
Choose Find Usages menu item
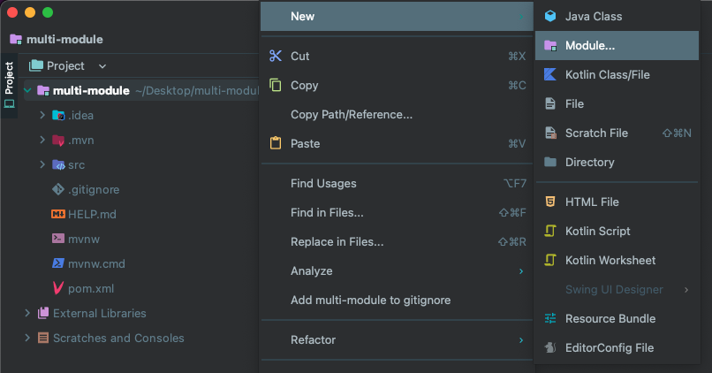397,184
